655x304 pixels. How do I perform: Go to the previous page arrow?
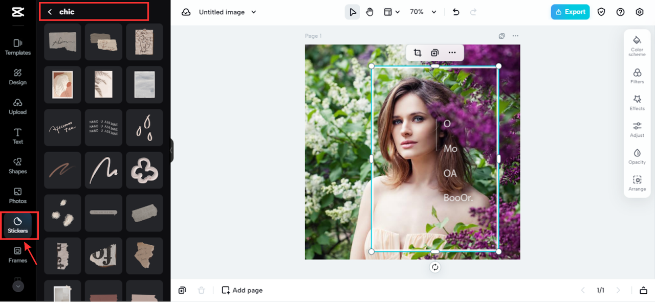[x=582, y=290]
